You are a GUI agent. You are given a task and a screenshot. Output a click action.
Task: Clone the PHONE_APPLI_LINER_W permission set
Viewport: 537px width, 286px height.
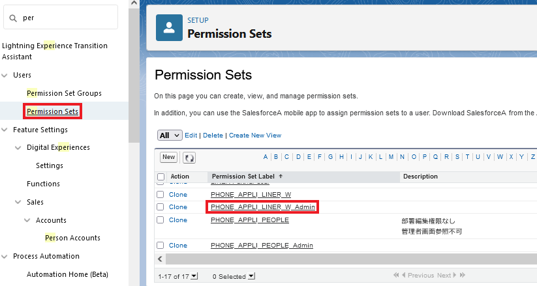(x=178, y=194)
